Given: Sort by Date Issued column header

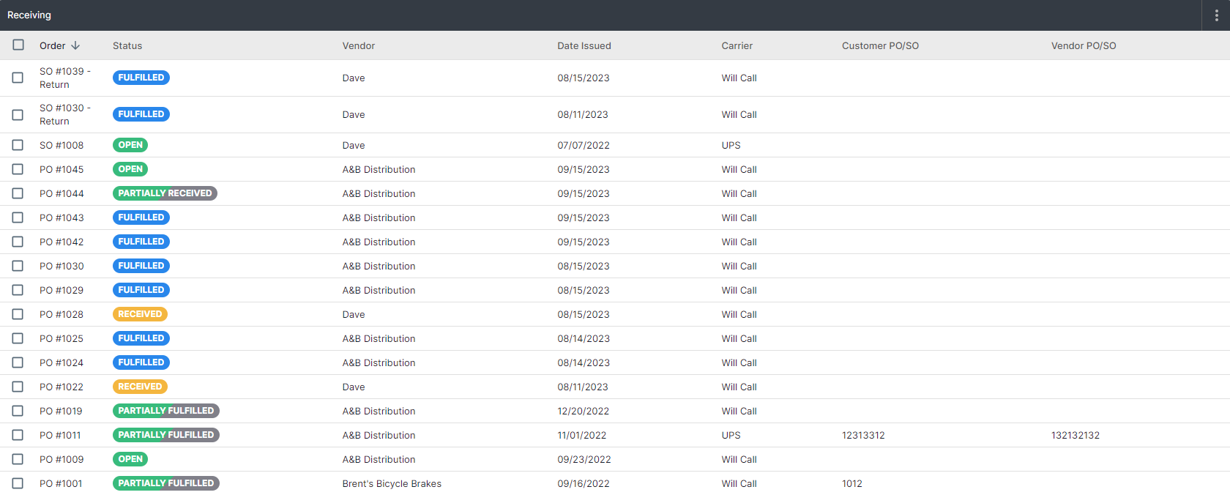Looking at the screenshot, I should (x=584, y=45).
